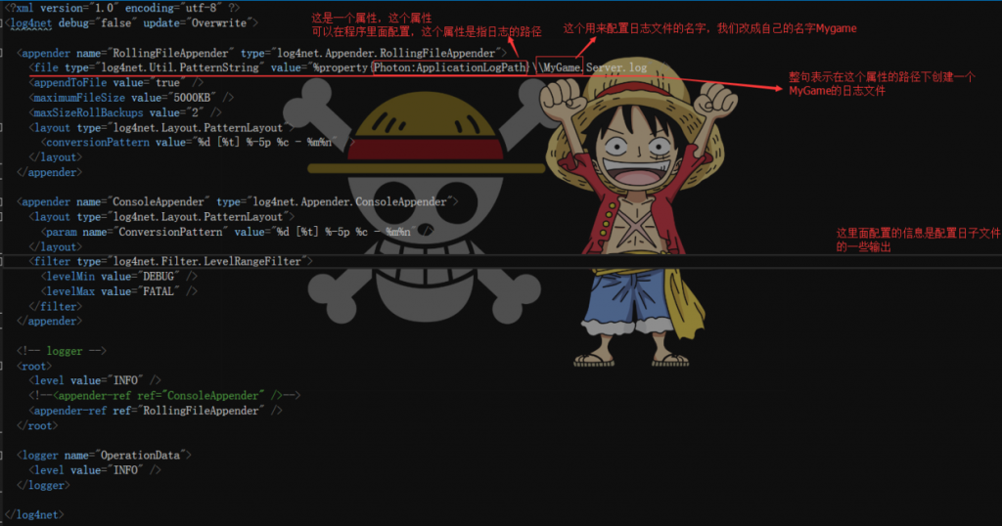
Task: Click the red-boxed Photon:ApplicationLogPath property
Action: 449,67
